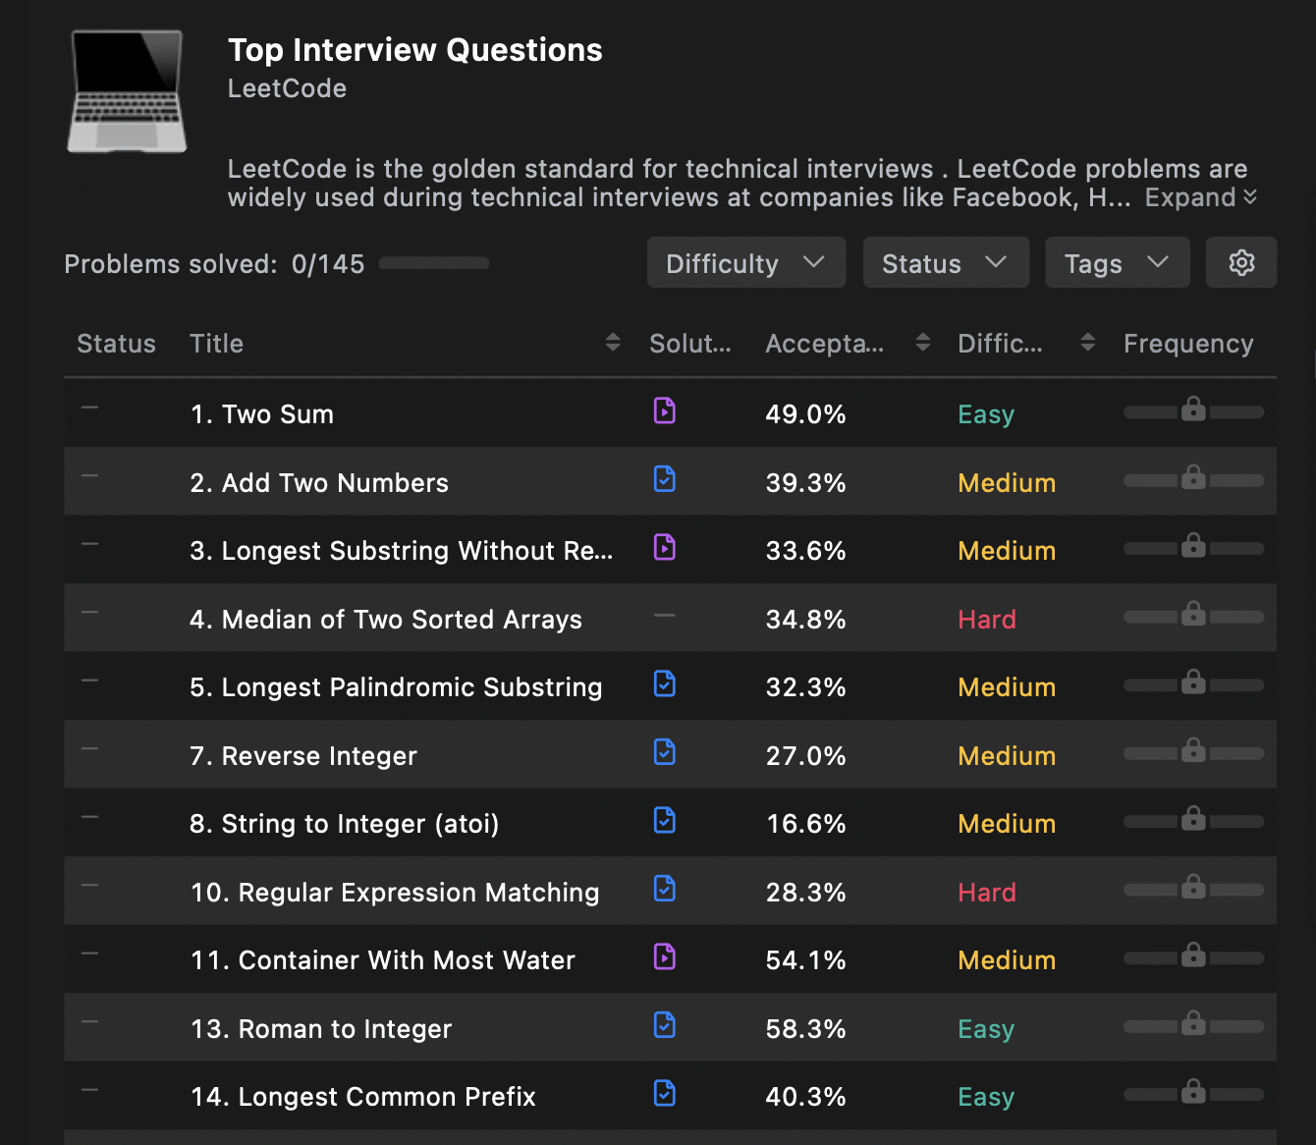
Task: Click locked frequency bar for Longest Common Prefix
Action: [1193, 1093]
